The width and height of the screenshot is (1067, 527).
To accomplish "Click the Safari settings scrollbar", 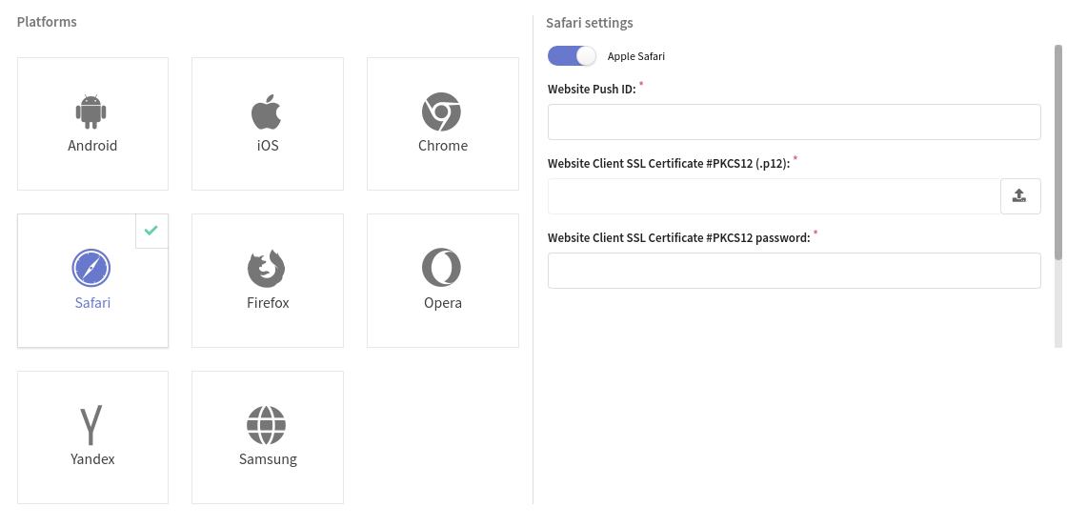I will click(1058, 152).
